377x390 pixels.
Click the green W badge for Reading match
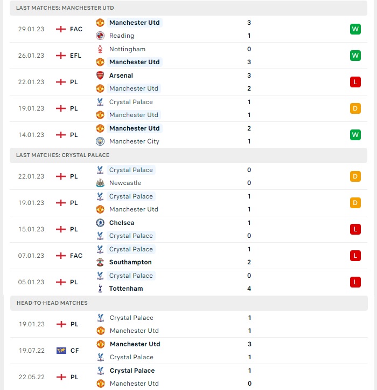[x=355, y=29]
